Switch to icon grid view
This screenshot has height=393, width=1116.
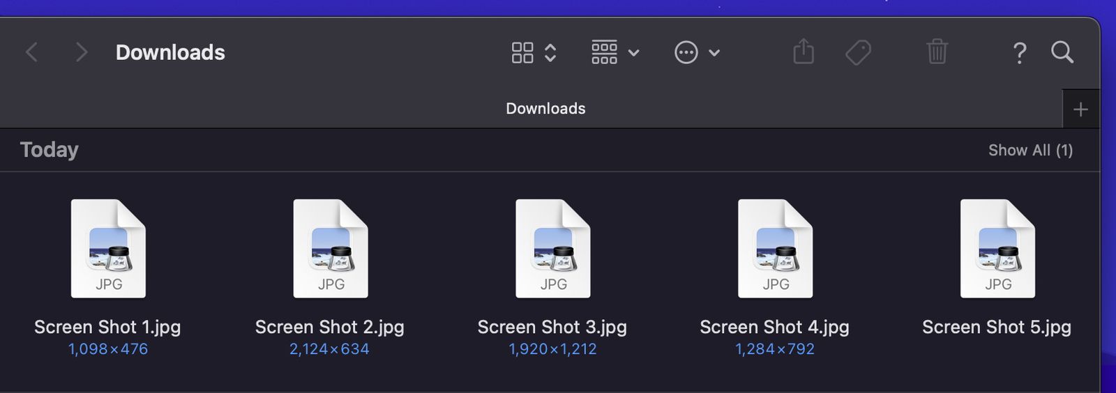(522, 52)
